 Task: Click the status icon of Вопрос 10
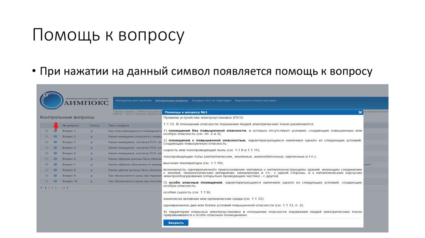(x=91, y=182)
